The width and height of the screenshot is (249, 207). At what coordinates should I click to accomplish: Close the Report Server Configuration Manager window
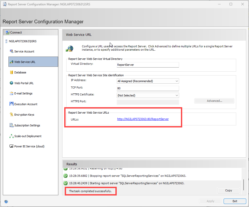click(x=243, y=4)
